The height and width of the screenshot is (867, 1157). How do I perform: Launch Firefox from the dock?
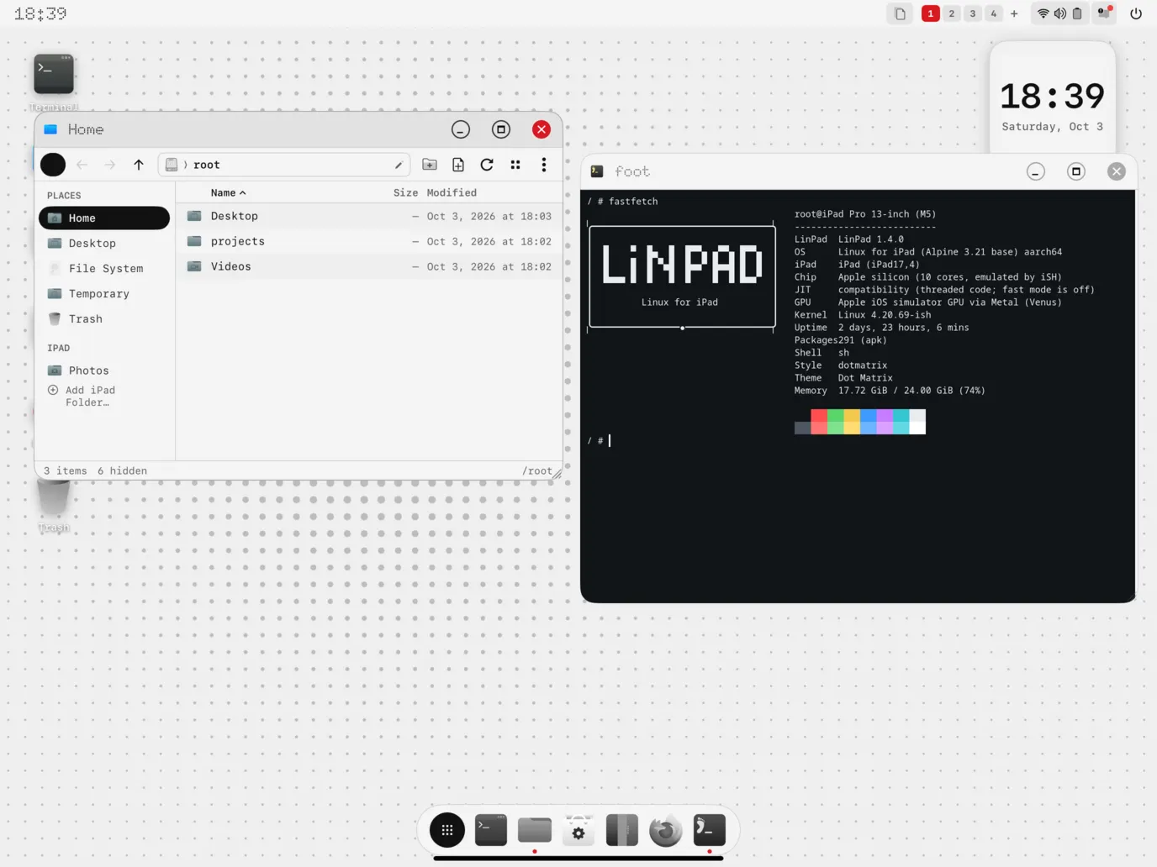tap(666, 830)
